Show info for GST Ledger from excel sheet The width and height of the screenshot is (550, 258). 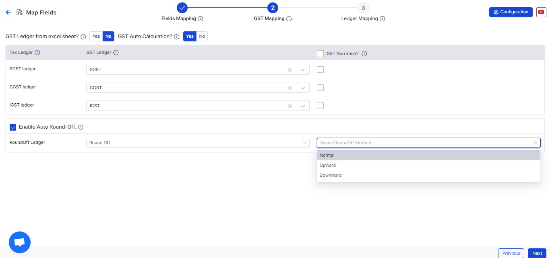[83, 37]
